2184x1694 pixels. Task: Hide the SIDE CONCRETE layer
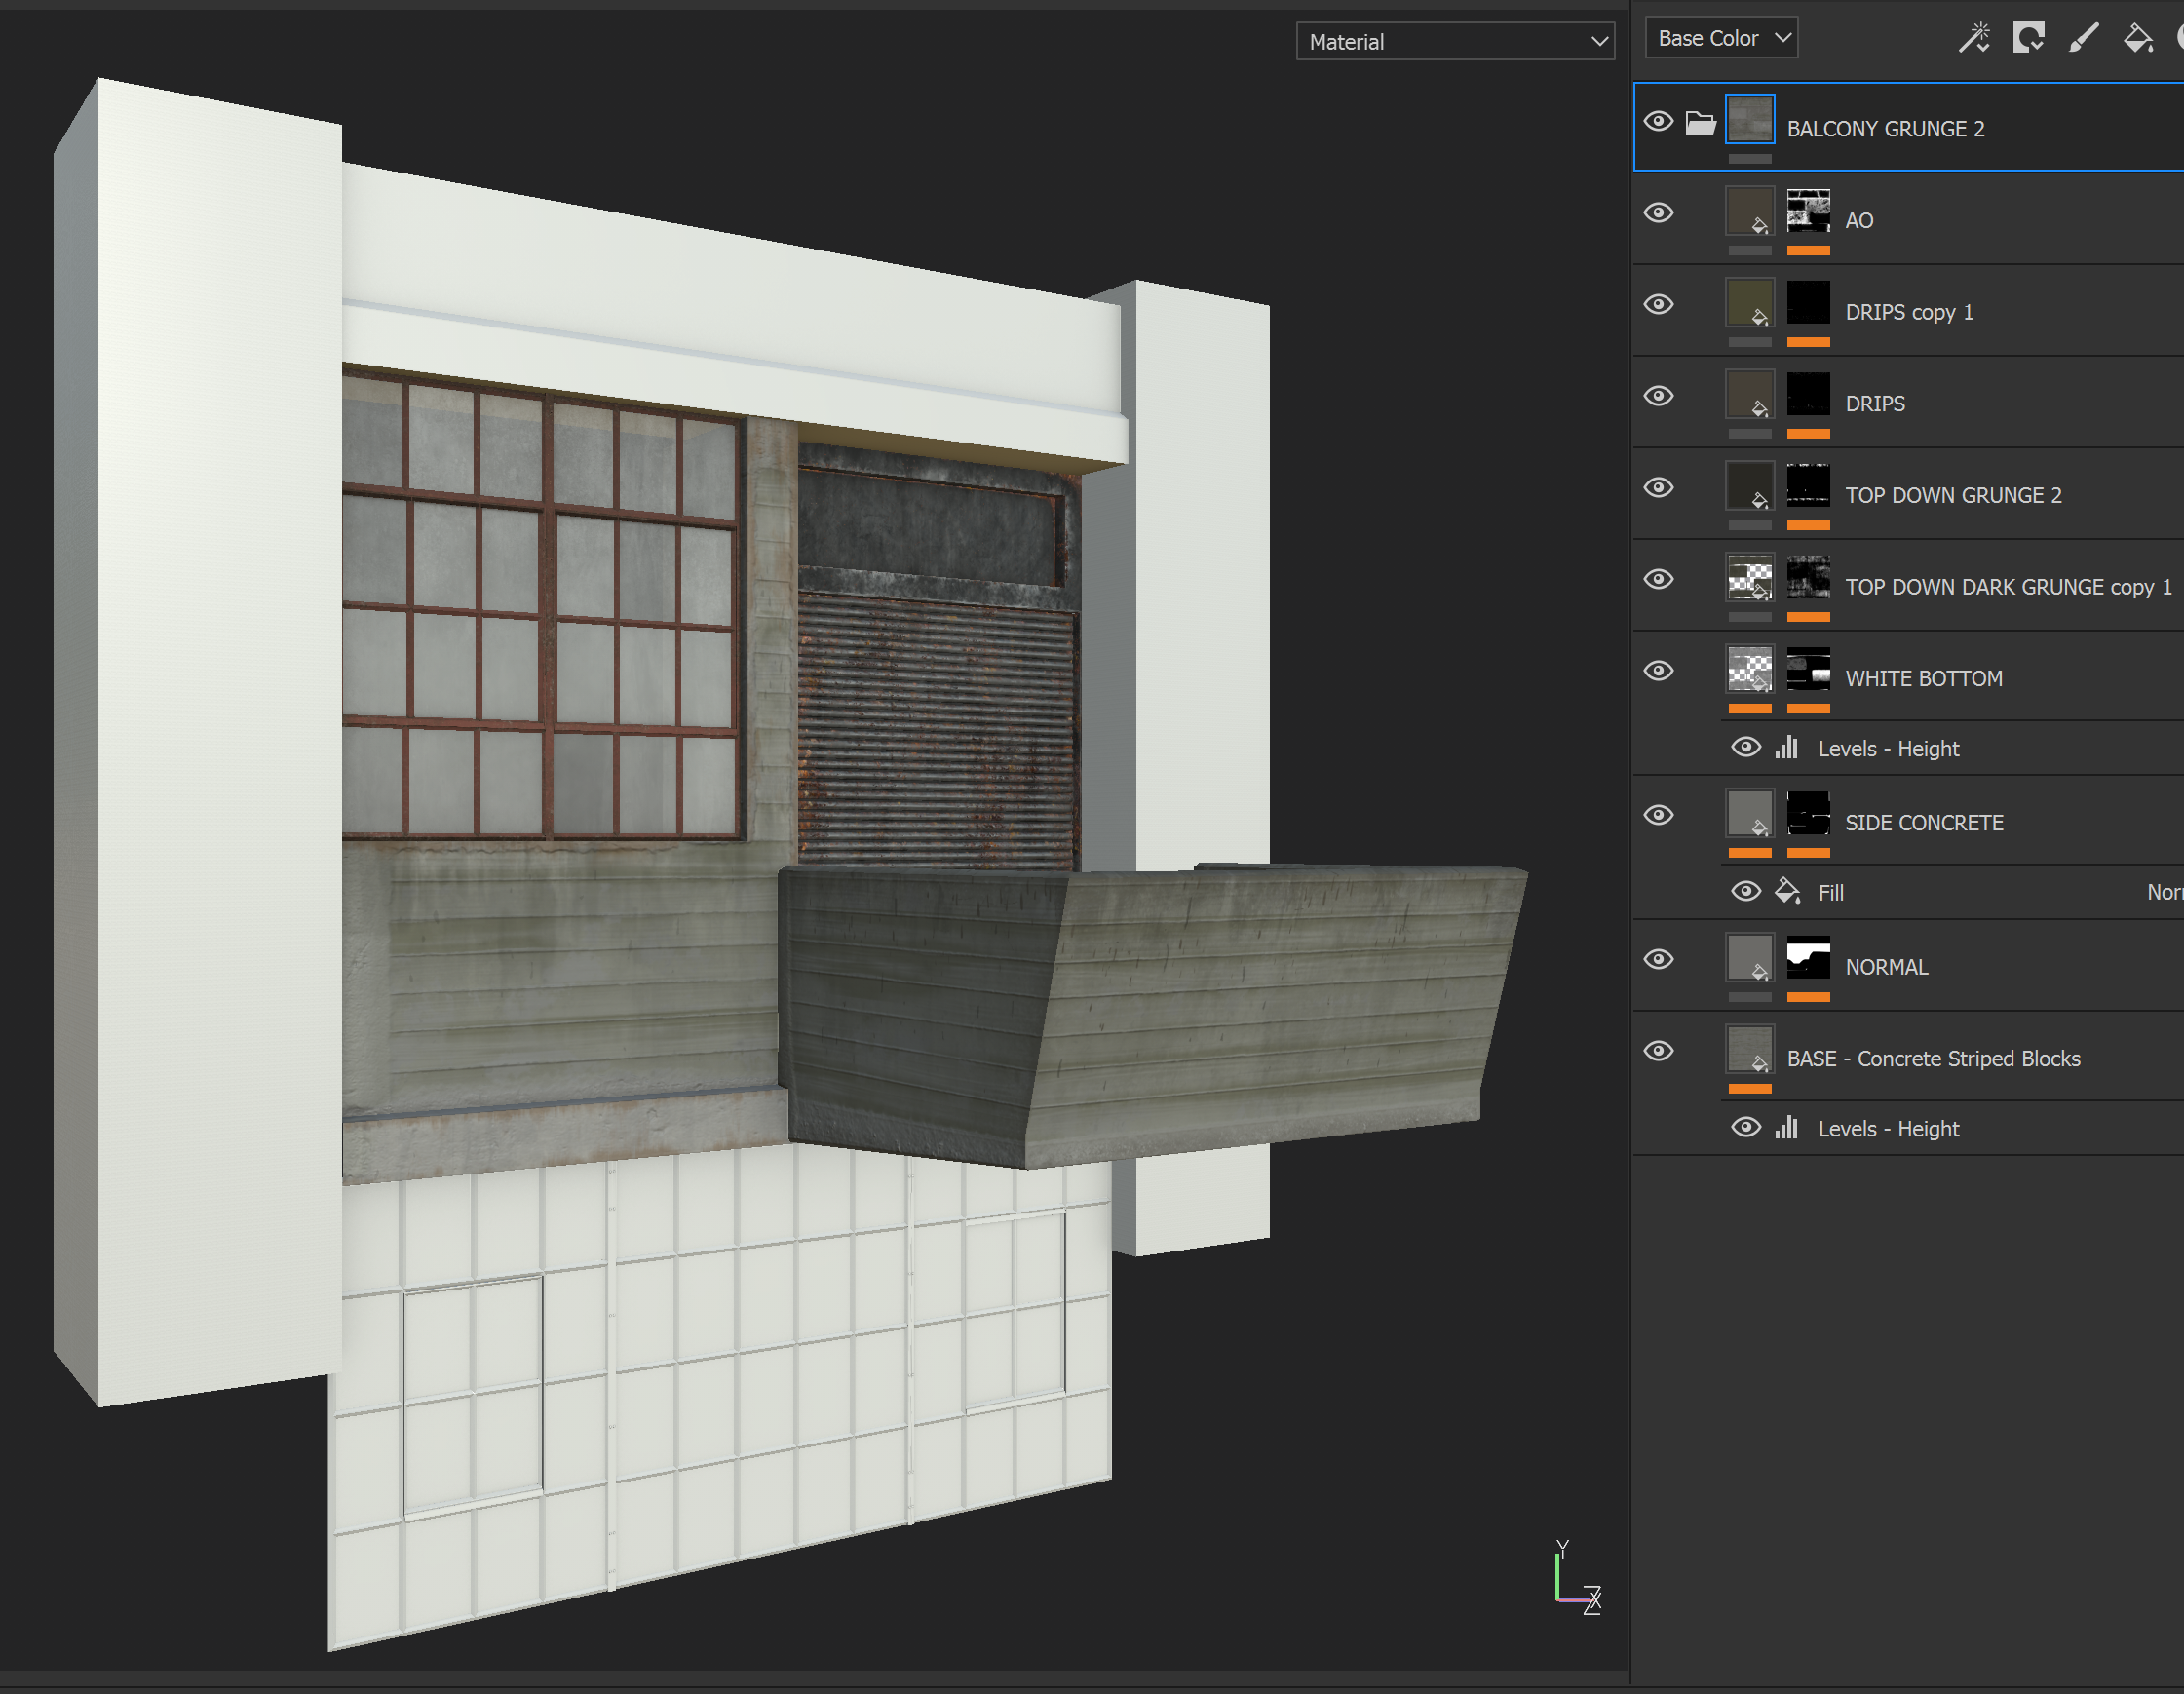point(1659,815)
